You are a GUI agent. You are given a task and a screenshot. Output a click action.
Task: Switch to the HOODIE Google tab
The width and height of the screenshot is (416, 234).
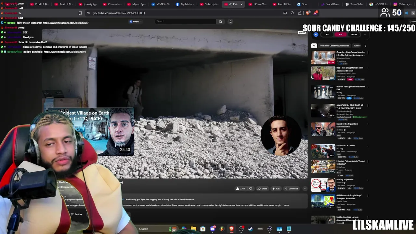pos(379,4)
